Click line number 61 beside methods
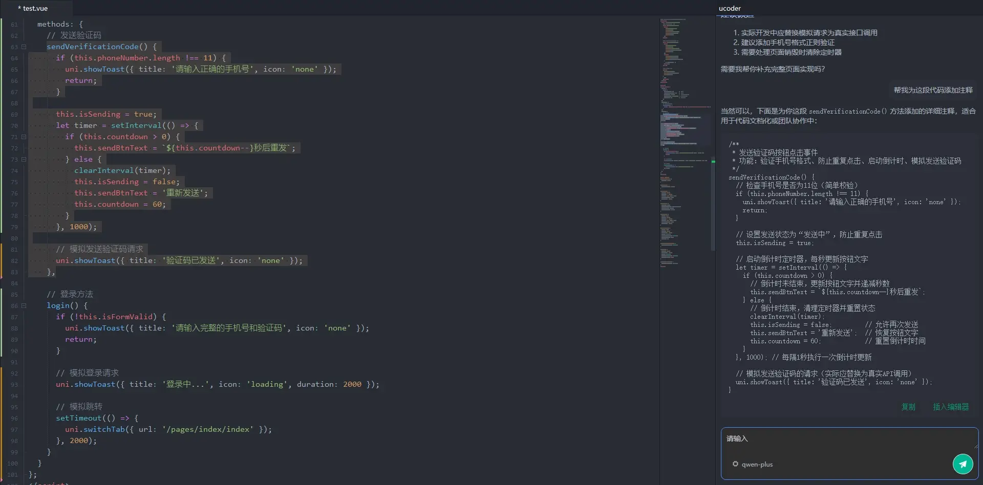 (14, 25)
